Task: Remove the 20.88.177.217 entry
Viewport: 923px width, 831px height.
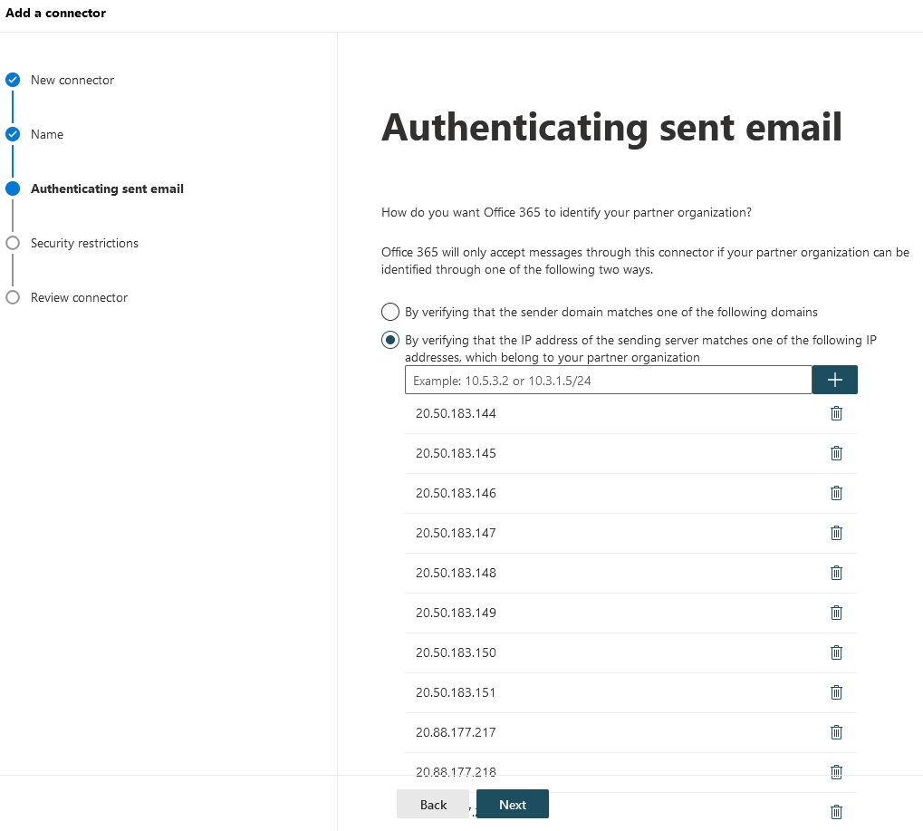Action: (836, 732)
